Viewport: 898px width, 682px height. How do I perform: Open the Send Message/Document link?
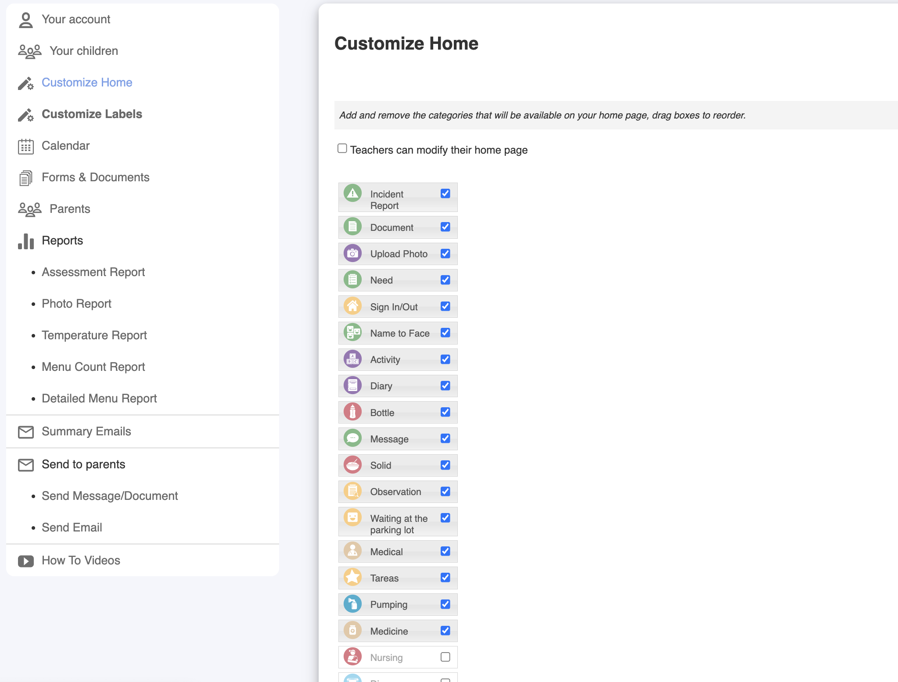(x=110, y=496)
